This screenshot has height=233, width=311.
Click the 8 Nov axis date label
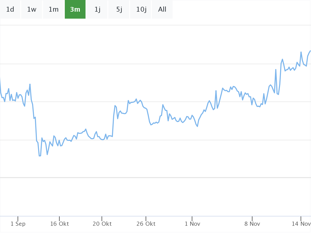(x=252, y=224)
